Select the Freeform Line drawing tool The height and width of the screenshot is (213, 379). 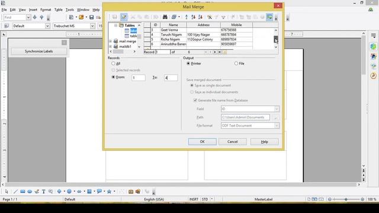(37, 192)
